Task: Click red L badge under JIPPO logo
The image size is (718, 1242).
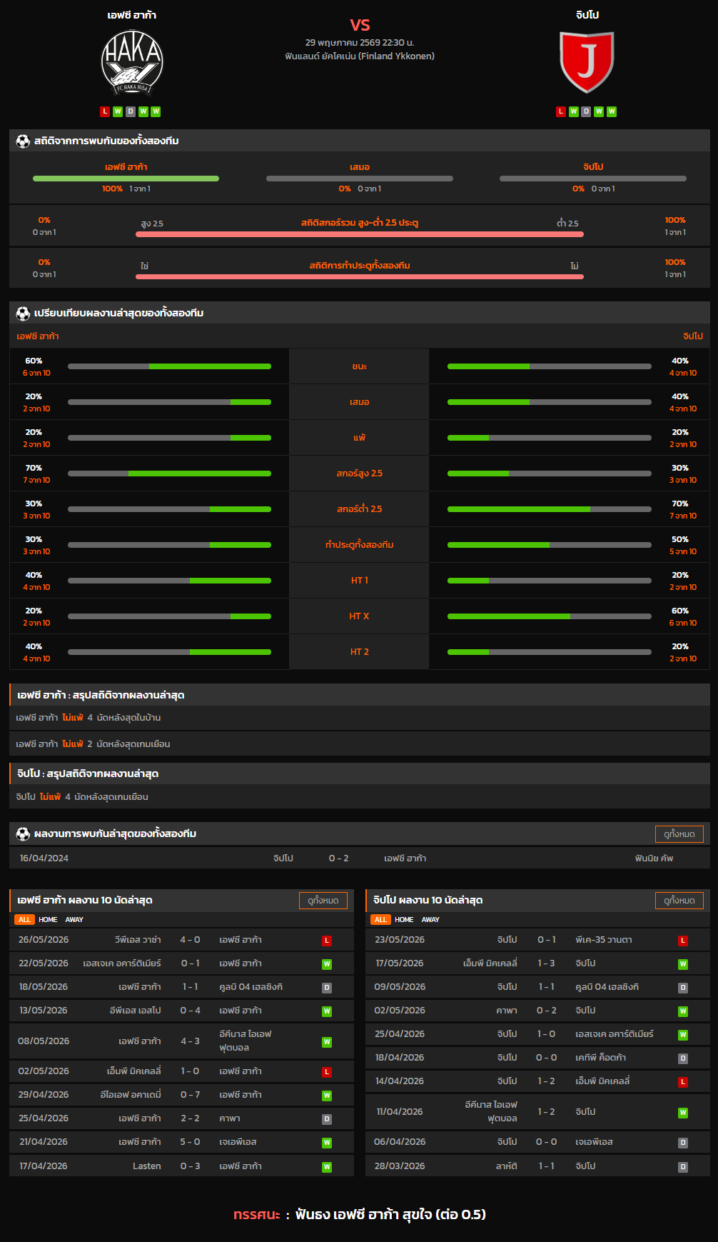Action: pos(561,111)
